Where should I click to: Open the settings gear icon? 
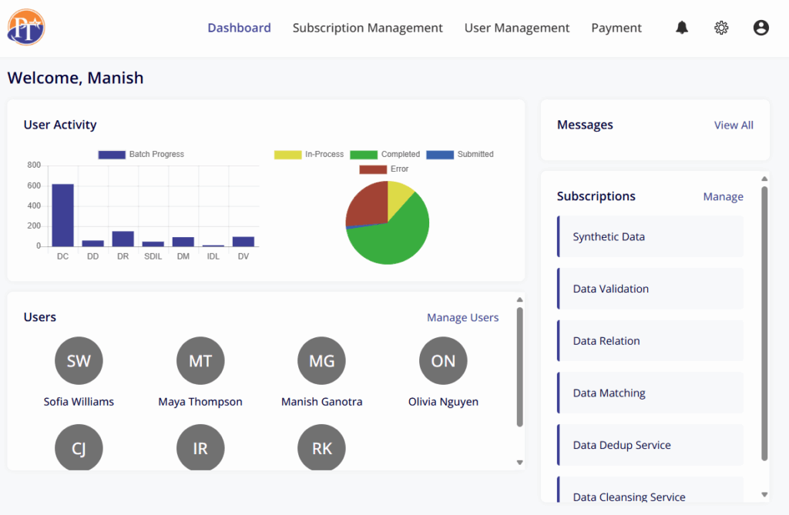(721, 28)
